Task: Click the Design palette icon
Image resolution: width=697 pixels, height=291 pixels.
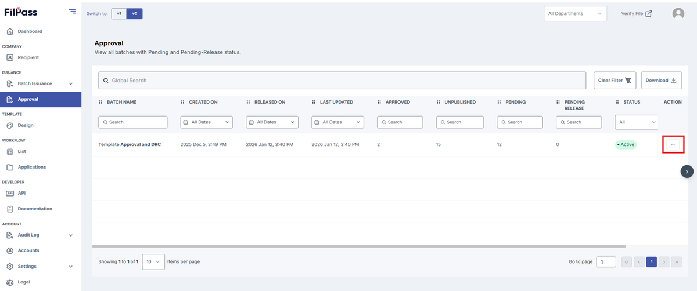Action: pyautogui.click(x=10, y=125)
